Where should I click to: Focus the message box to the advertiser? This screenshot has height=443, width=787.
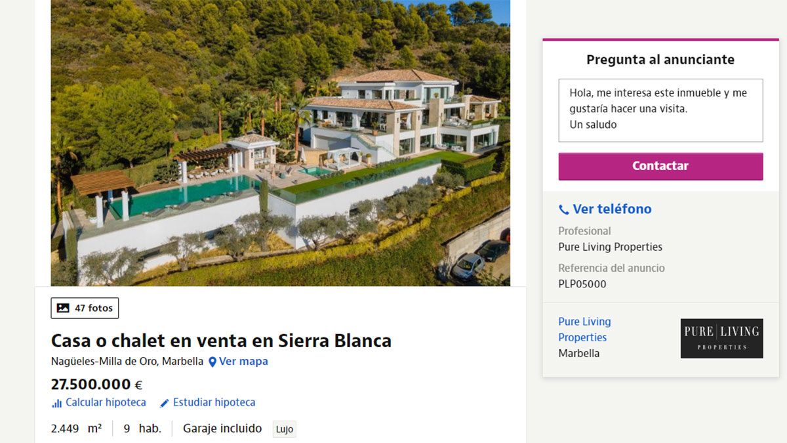(660, 110)
